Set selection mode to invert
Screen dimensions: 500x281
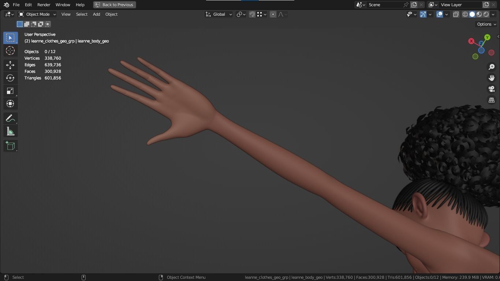[x=41, y=24]
